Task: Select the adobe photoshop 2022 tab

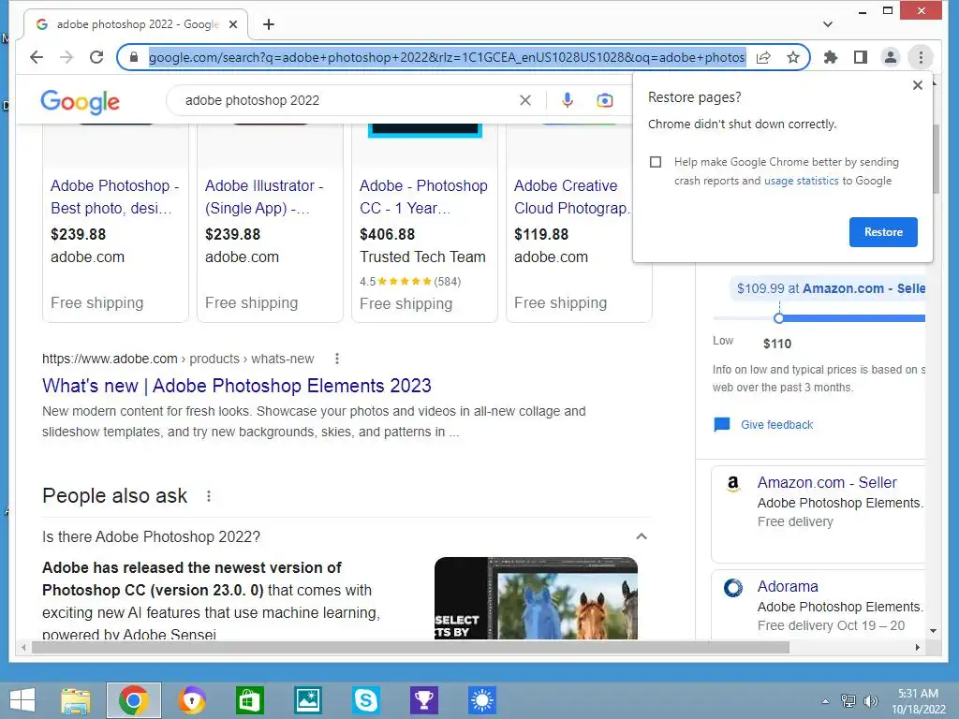Action: click(x=136, y=24)
